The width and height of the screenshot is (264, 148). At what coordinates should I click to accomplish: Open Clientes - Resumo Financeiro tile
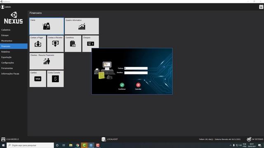click(47, 61)
